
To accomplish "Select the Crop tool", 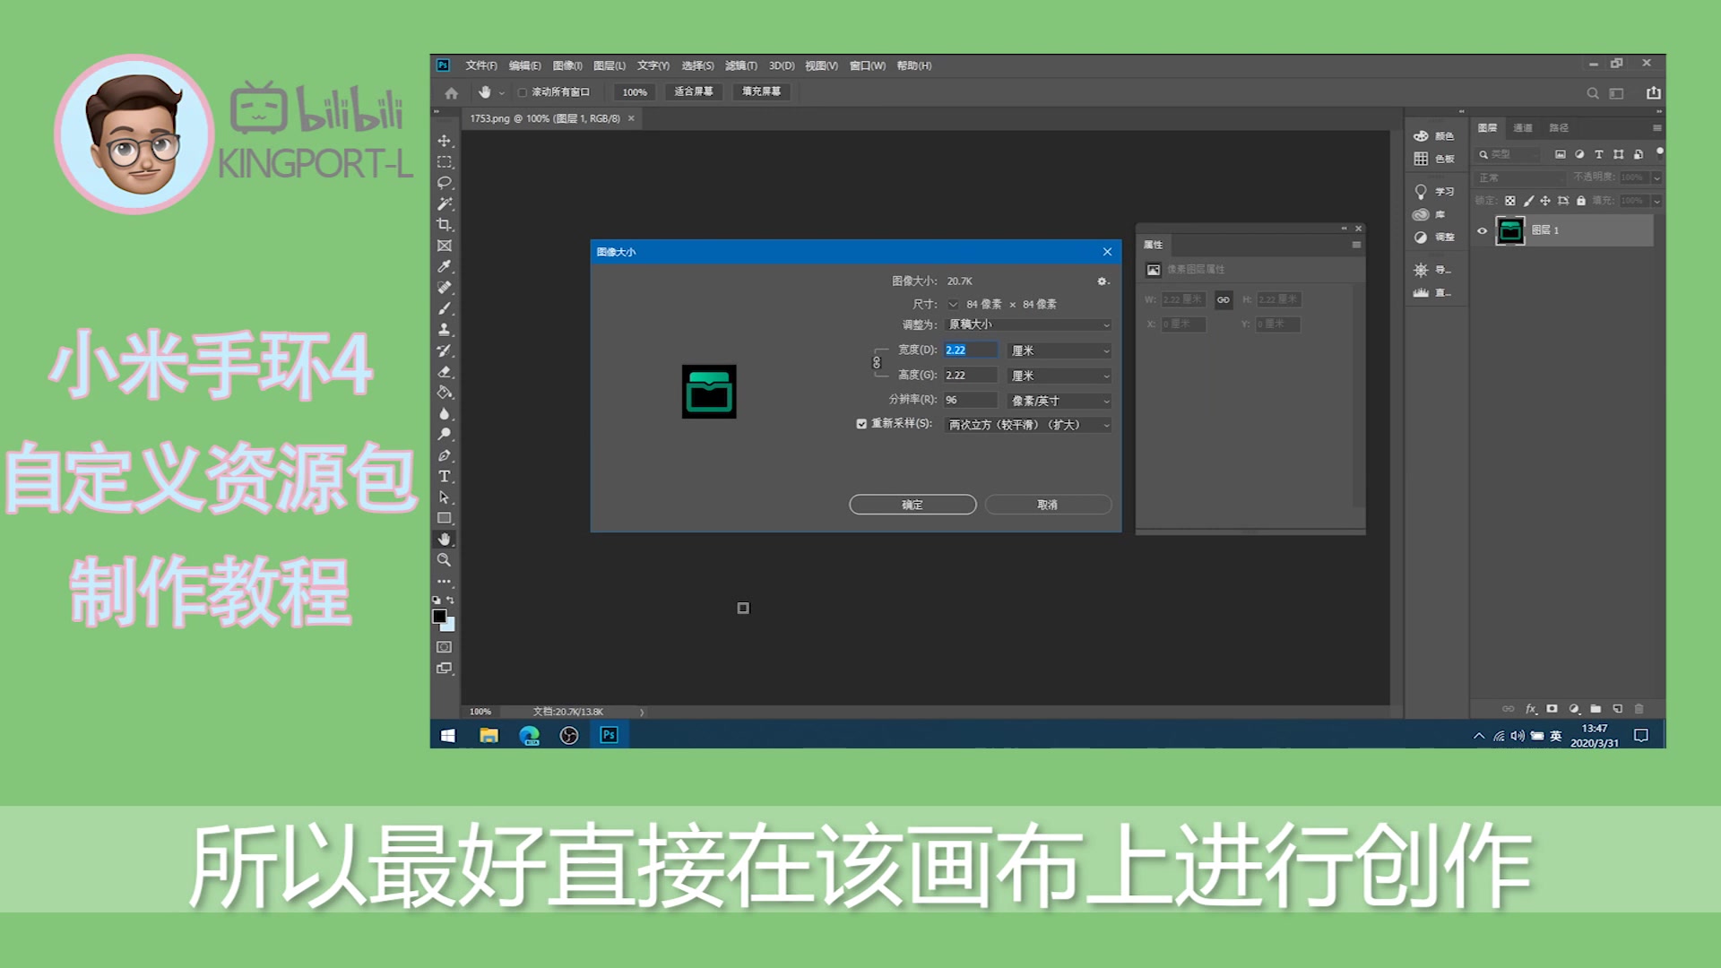I will tap(445, 225).
